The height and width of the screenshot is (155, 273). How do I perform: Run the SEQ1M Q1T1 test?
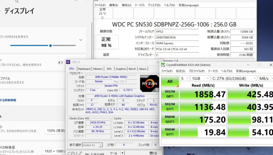pyautogui.click(x=170, y=107)
